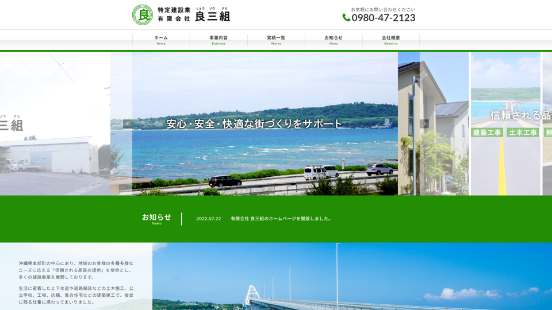Click the green circular 良 logo icon
This screenshot has height=310, width=552.
(x=143, y=15)
